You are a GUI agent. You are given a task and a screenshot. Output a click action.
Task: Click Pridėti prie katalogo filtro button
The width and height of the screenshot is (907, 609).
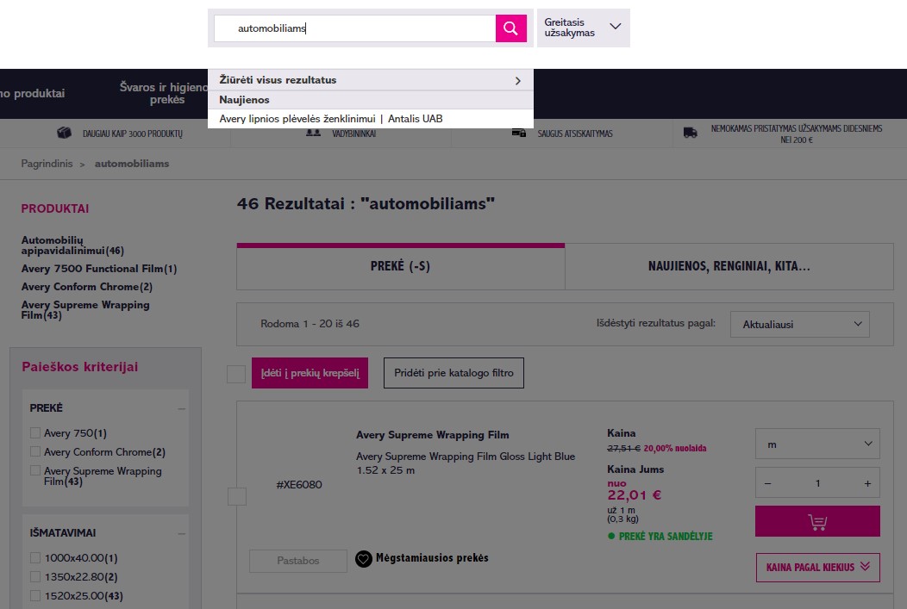point(453,373)
